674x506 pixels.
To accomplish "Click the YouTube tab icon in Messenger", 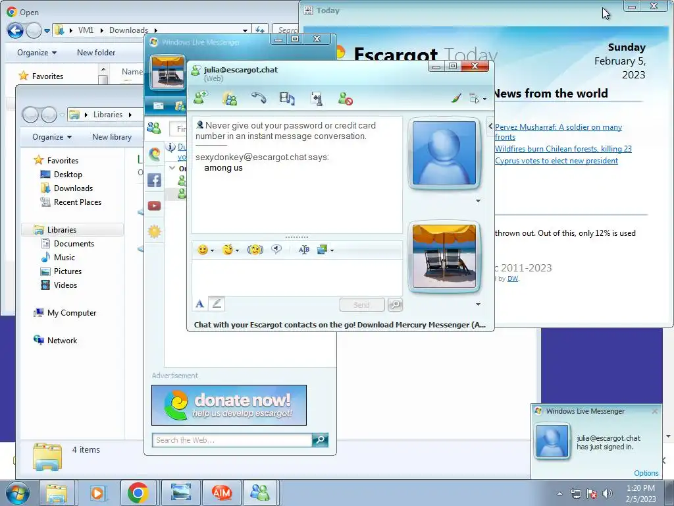I will [154, 206].
